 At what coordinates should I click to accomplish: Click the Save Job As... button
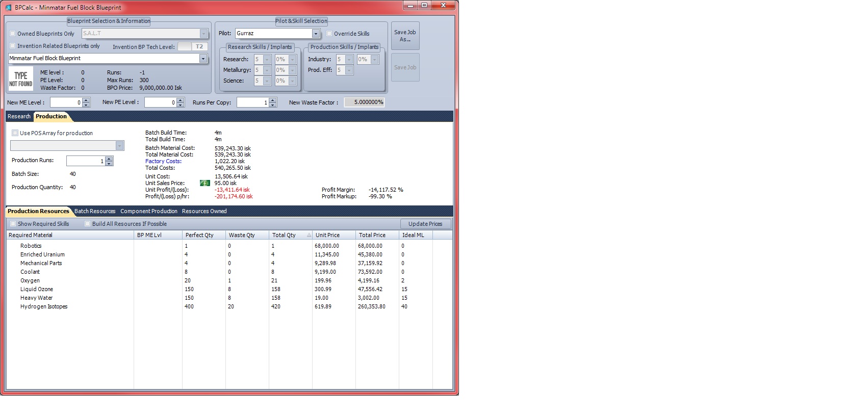[x=405, y=36]
